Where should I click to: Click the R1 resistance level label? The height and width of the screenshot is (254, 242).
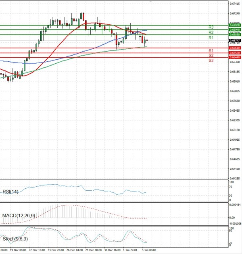211,37
